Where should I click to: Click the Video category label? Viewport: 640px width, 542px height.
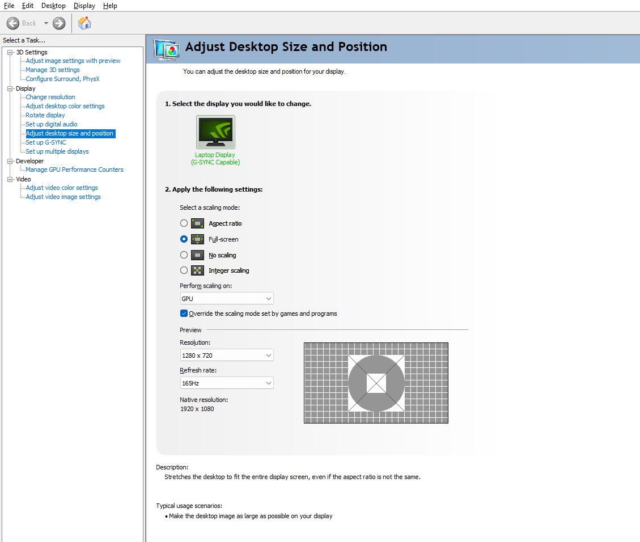[23, 179]
